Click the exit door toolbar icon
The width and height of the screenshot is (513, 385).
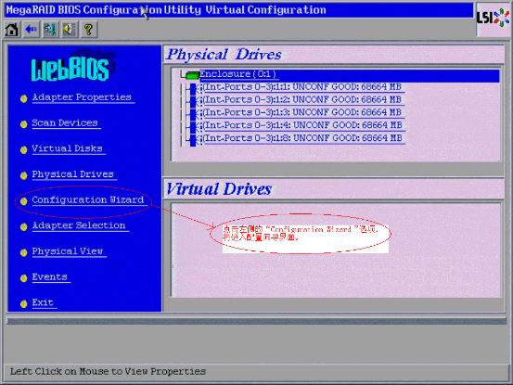pos(50,30)
